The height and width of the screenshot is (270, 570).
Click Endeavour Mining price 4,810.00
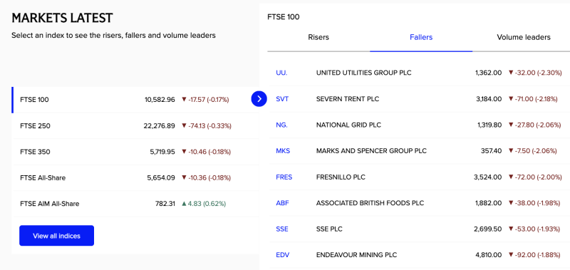point(489,255)
